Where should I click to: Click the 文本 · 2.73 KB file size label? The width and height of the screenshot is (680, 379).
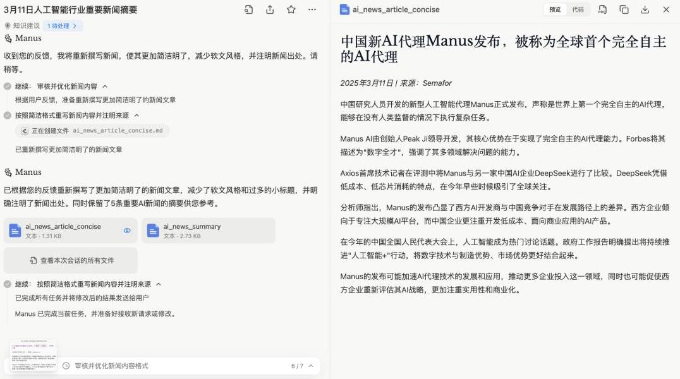point(182,236)
